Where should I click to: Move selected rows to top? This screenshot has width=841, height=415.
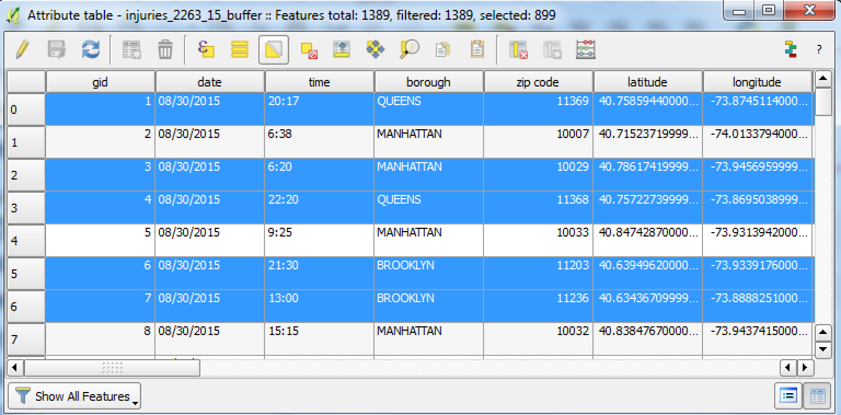pyautogui.click(x=342, y=50)
